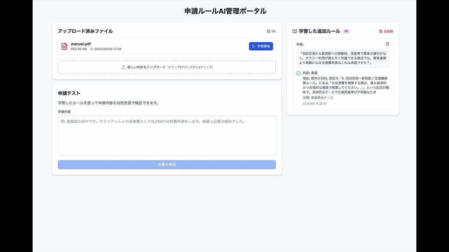Click the upload arrow icon in the drop zone
Image resolution: width=449 pixels, height=252 pixels.
pos(123,67)
